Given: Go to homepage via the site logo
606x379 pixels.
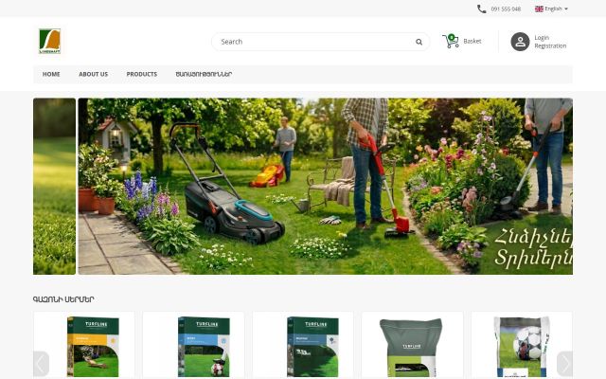Looking at the screenshot, I should pyautogui.click(x=50, y=41).
